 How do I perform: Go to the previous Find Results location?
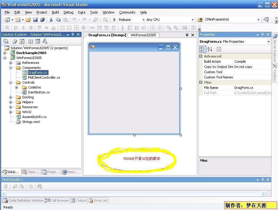15,186
